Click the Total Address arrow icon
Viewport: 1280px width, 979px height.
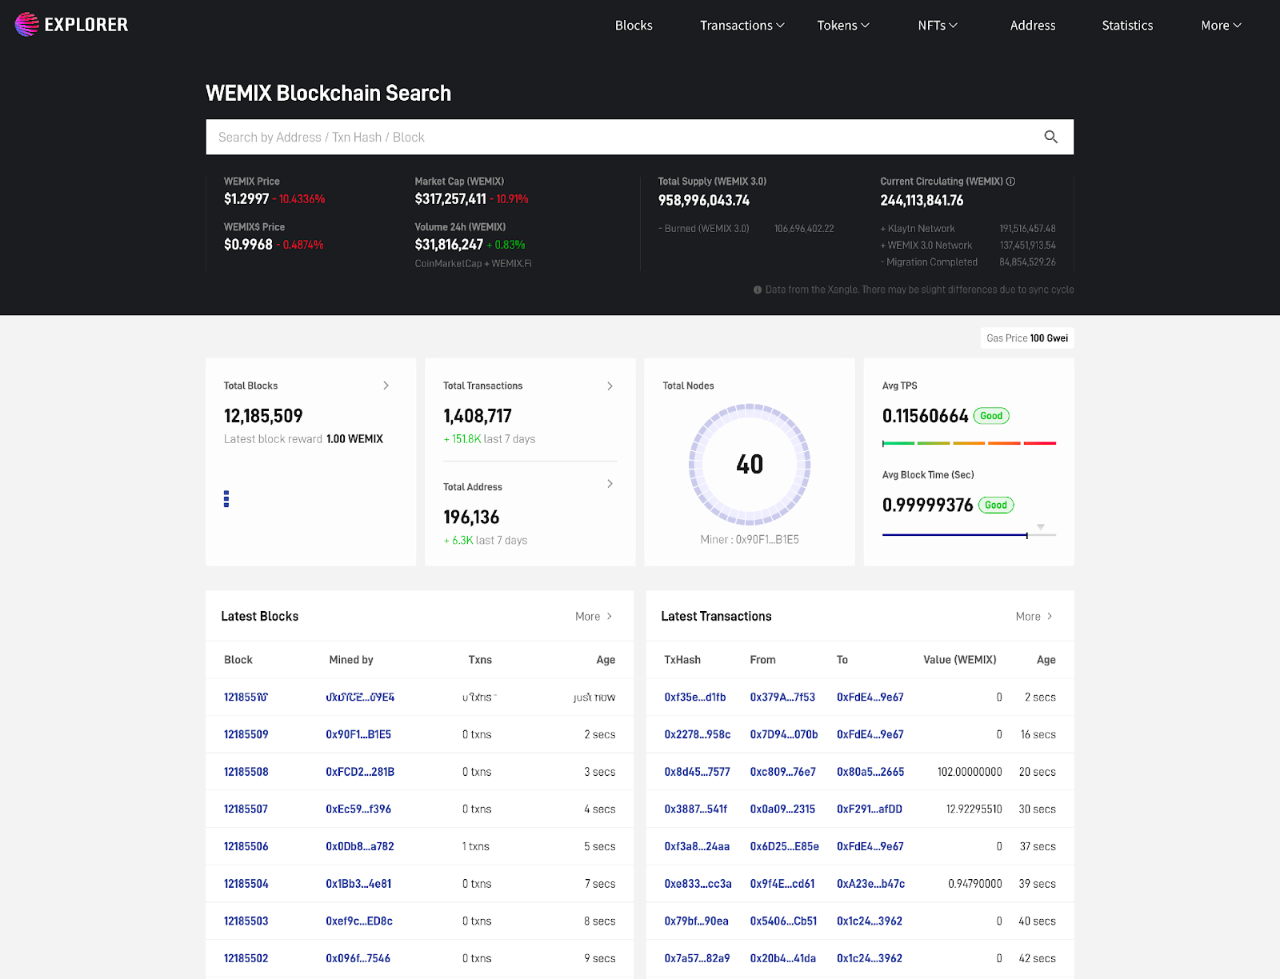pos(610,484)
